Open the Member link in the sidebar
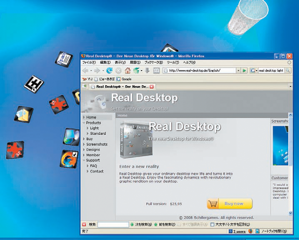The image size is (299, 240). [93, 155]
